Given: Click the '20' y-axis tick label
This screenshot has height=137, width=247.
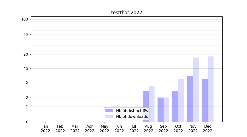Looking at the screenshot, I should pyautogui.click(x=26, y=54).
